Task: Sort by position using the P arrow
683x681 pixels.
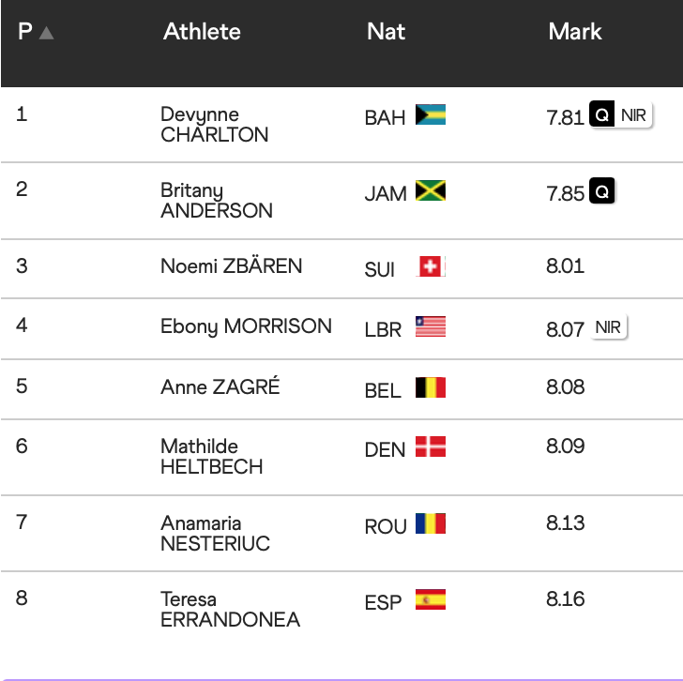Action: (x=47, y=33)
